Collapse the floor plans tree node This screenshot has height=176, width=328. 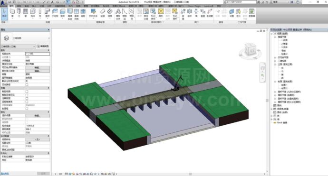[275, 37]
